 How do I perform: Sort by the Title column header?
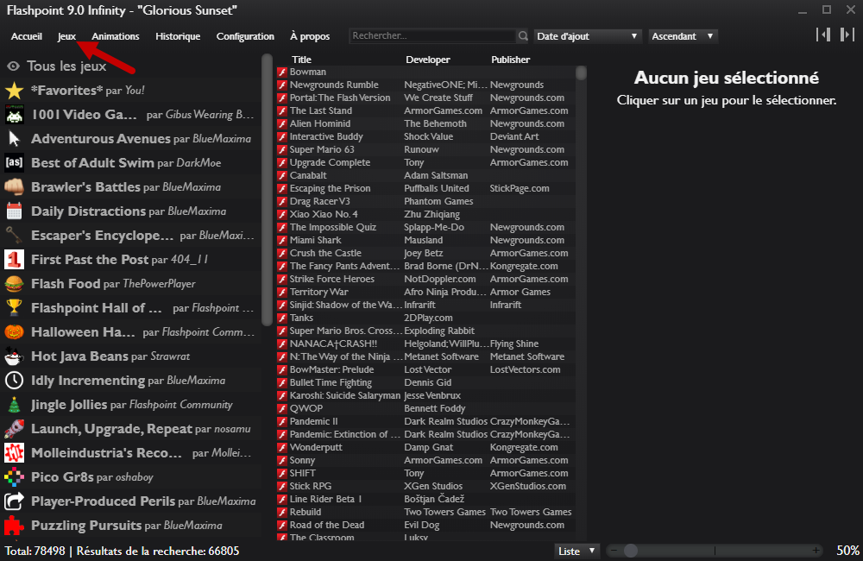pyautogui.click(x=301, y=60)
